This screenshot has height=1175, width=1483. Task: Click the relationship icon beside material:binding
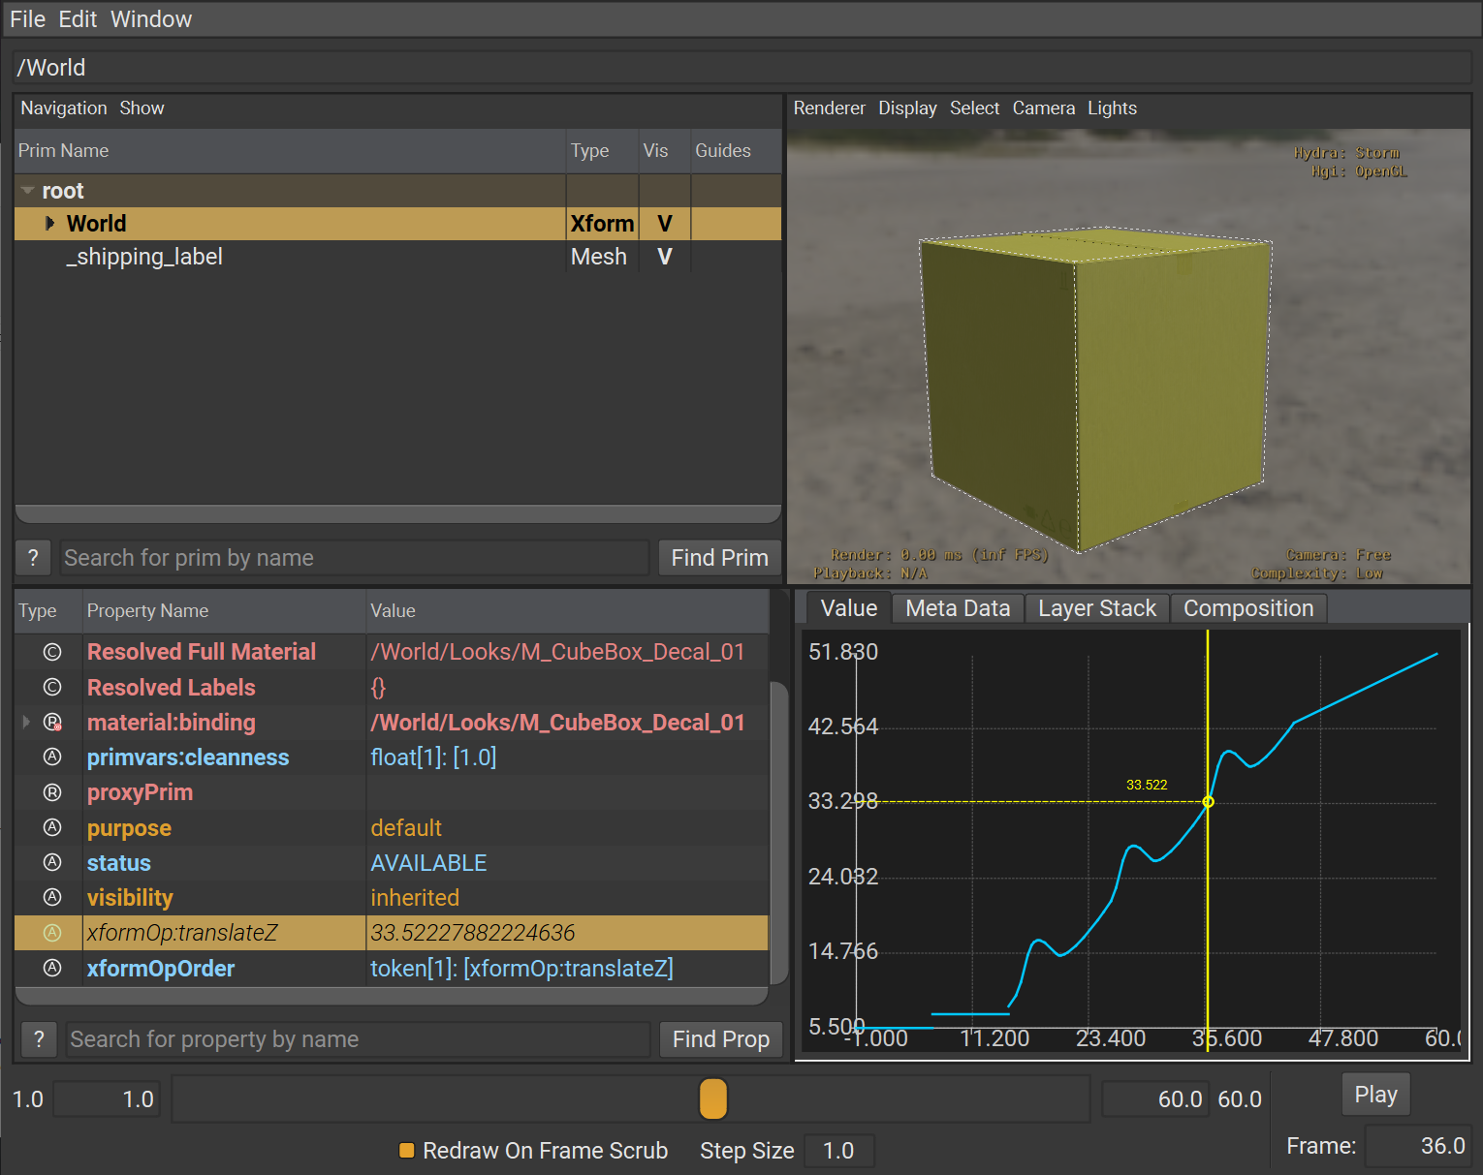tap(52, 723)
